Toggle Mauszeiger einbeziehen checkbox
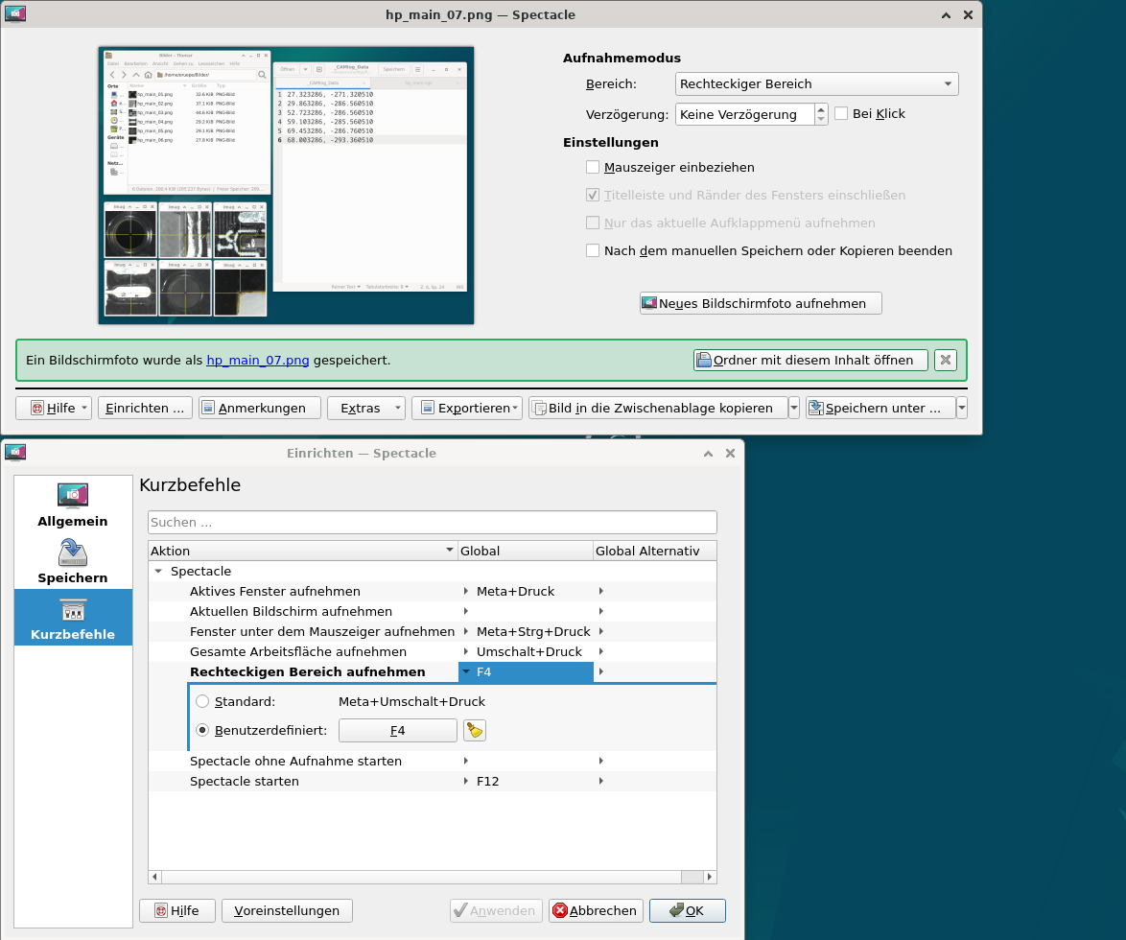The width and height of the screenshot is (1126, 940). [x=593, y=167]
